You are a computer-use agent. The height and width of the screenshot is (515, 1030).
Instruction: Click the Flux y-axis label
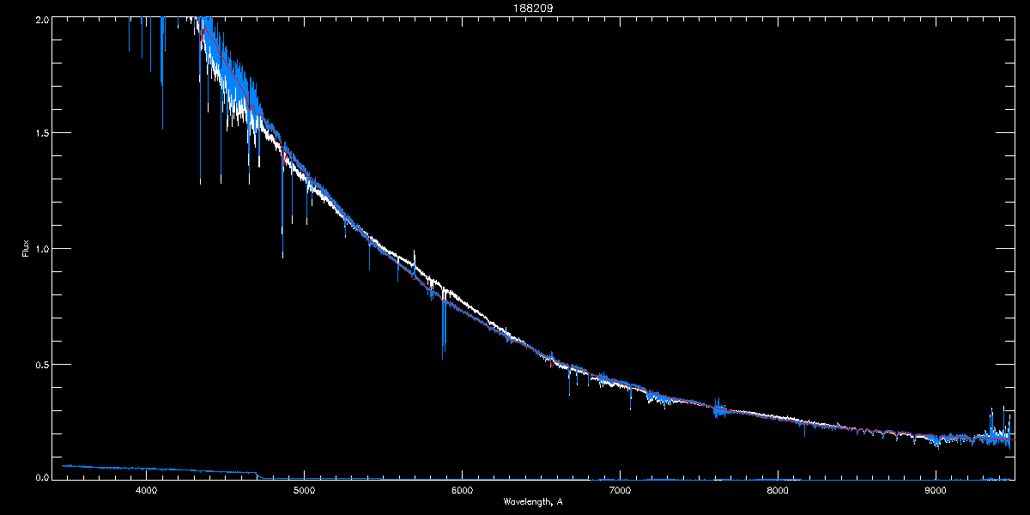coord(26,249)
